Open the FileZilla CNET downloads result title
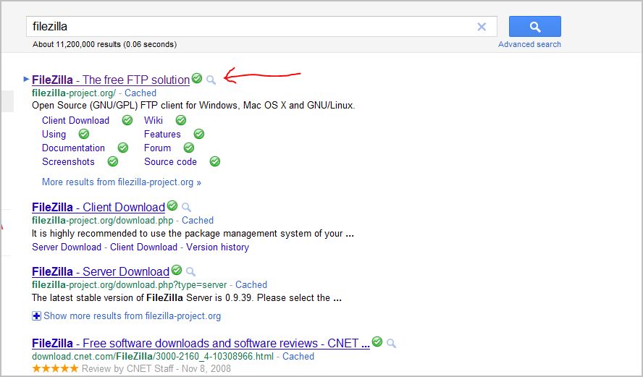The image size is (643, 377). (201, 343)
